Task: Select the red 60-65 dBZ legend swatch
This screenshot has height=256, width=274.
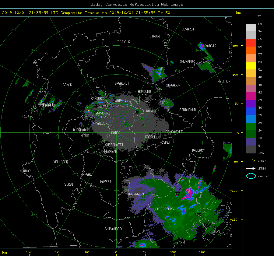Action: pyautogui.click(x=251, y=43)
